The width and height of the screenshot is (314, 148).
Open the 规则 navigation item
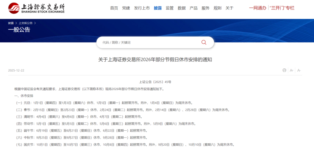pos(217,8)
